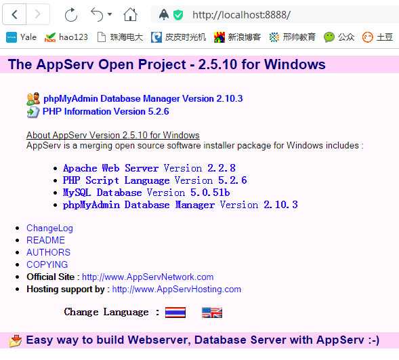Click the undo arrow icon in toolbar
Image resolution: width=399 pixels, height=360 pixels.
pos(97,14)
